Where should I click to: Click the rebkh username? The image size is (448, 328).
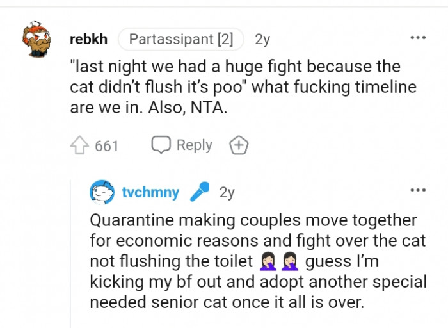88,40
